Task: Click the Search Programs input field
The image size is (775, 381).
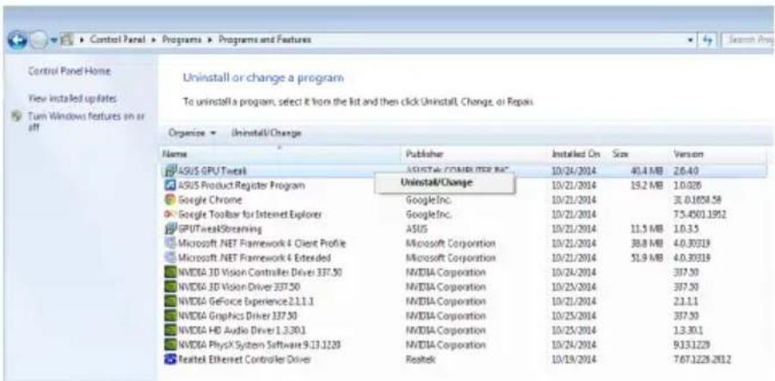Action: (747, 40)
